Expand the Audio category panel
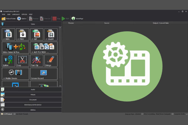Viewport: 188px width, 125px height. pyautogui.click(x=31, y=89)
